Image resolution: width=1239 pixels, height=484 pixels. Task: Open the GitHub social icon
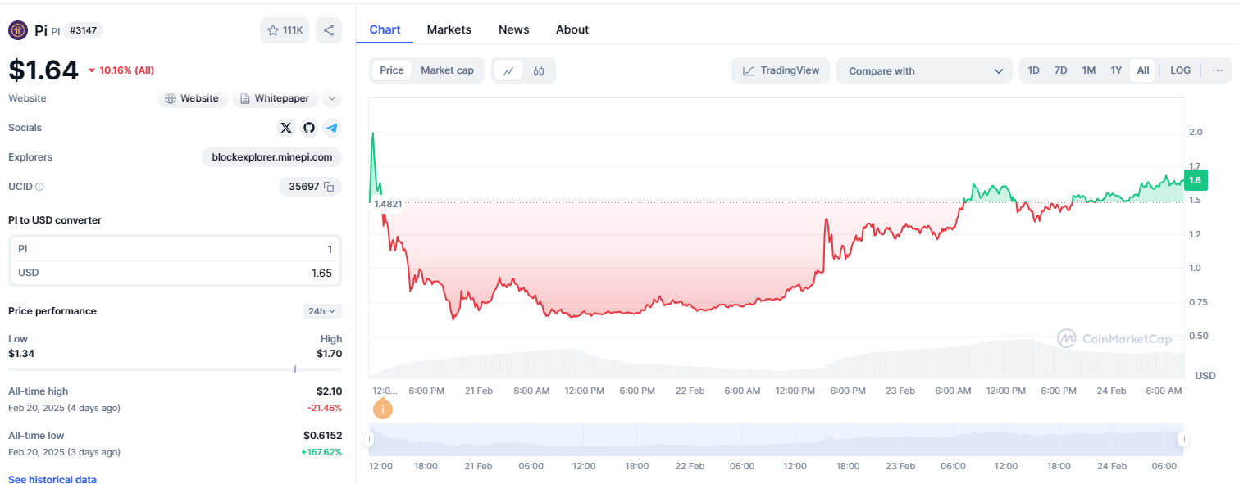point(308,128)
